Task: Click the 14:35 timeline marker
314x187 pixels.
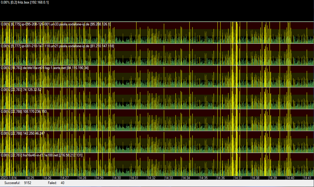Action: tap(204, 178)
